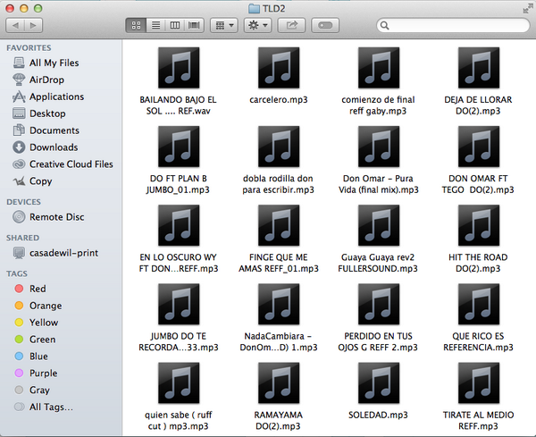Select dobla rodilla don para escribir.mp3 icon
The image size is (536, 437).
tap(279, 147)
